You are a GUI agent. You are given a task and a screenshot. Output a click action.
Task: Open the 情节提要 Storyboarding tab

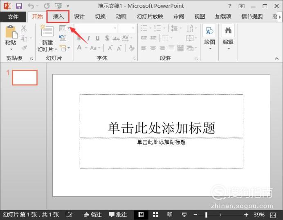tap(252, 17)
